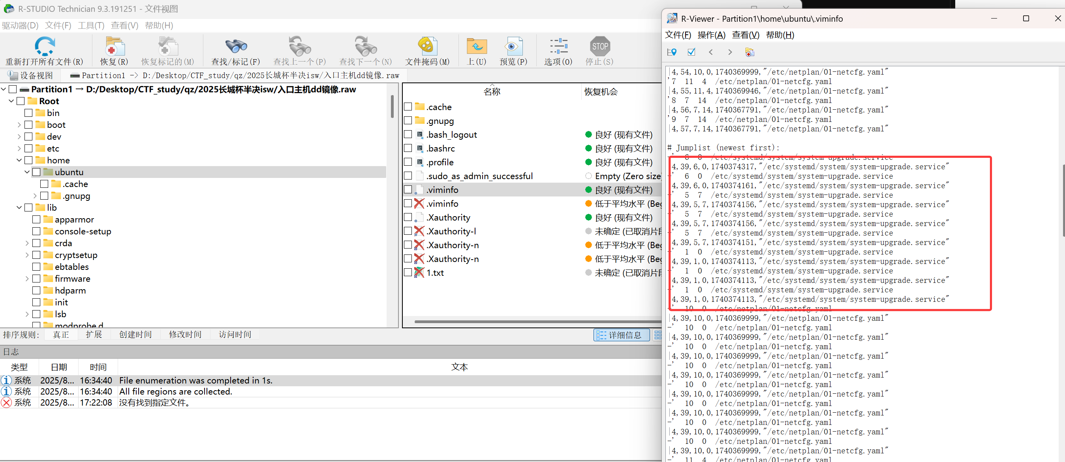Check the ubuntu folder checkbox in tree
The image size is (1065, 462).
[36, 172]
